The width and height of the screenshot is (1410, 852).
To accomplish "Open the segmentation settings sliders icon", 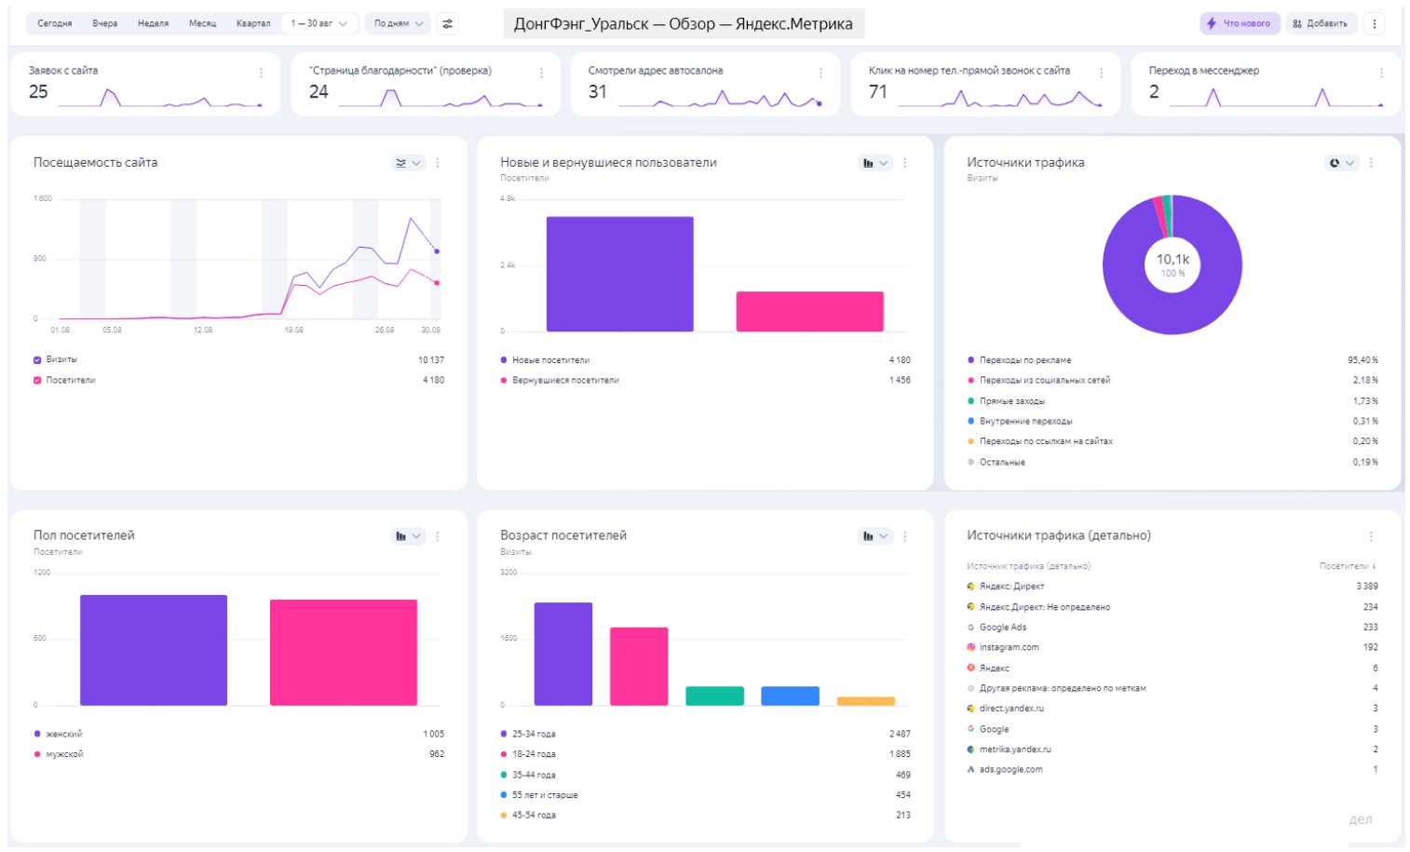I will coord(448,23).
